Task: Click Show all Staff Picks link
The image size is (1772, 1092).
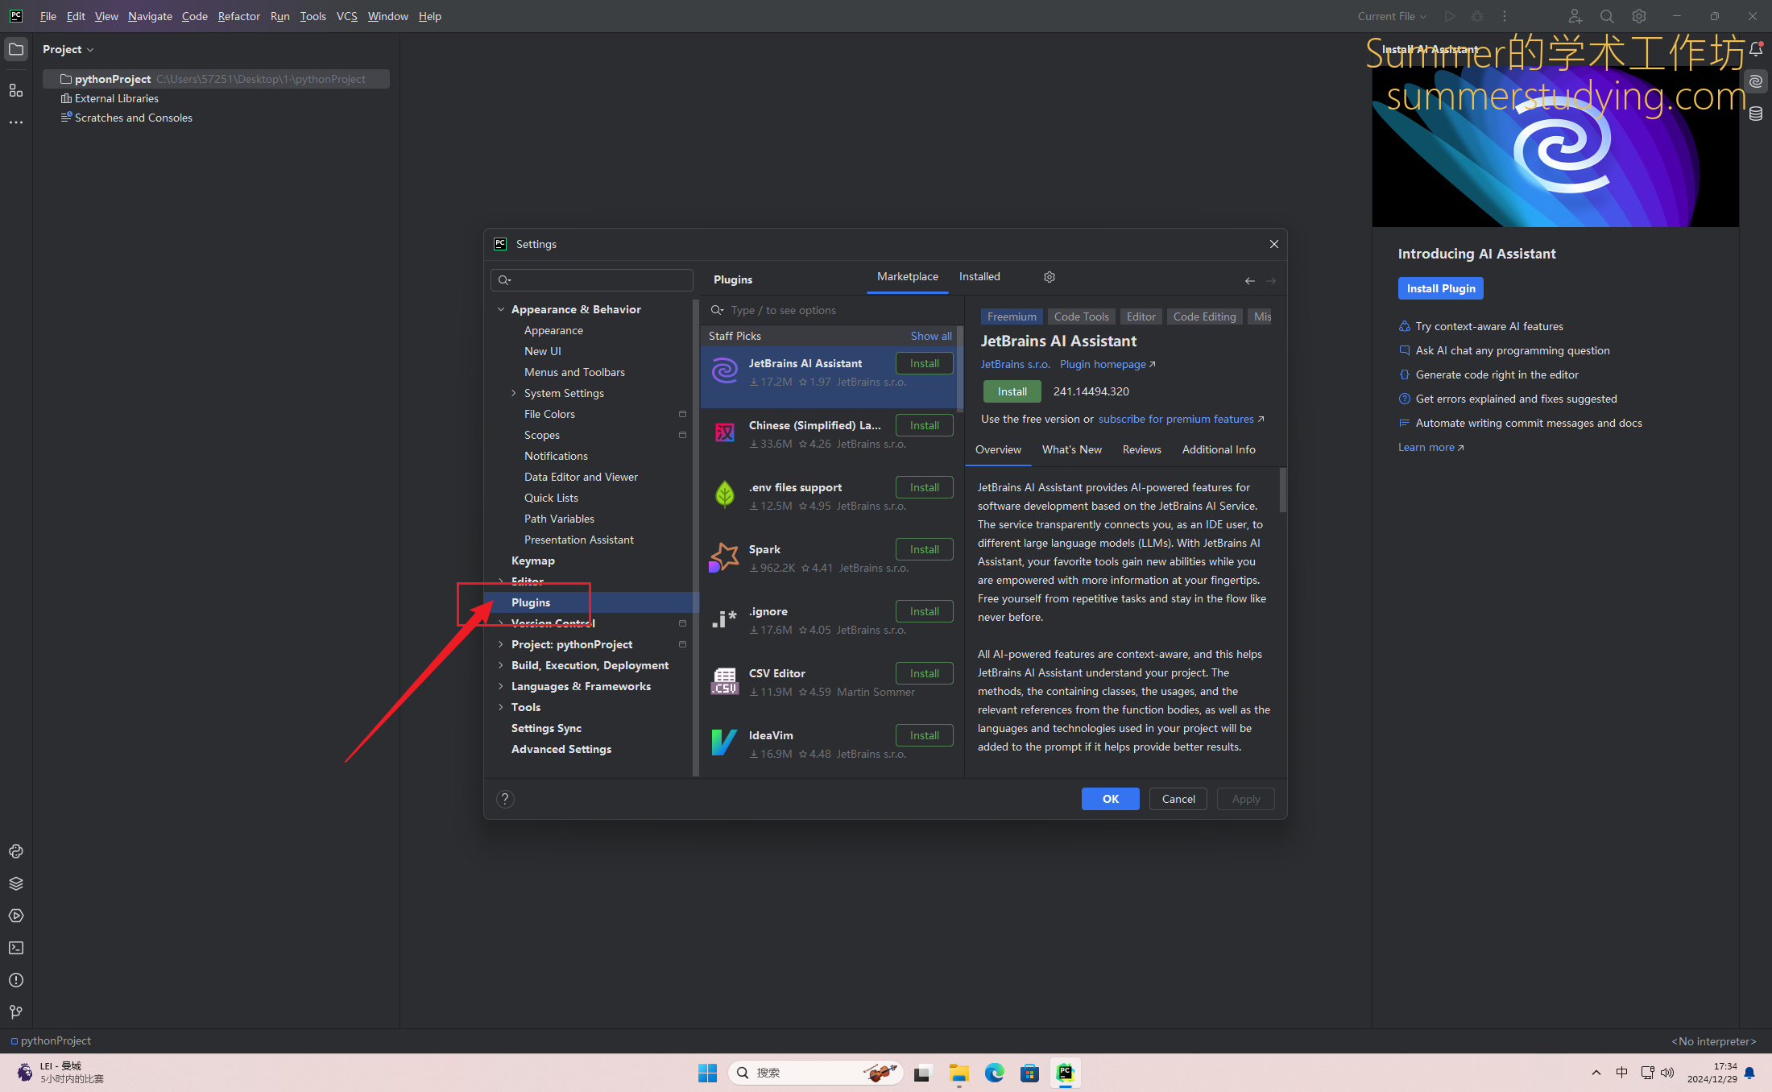Action: click(931, 336)
